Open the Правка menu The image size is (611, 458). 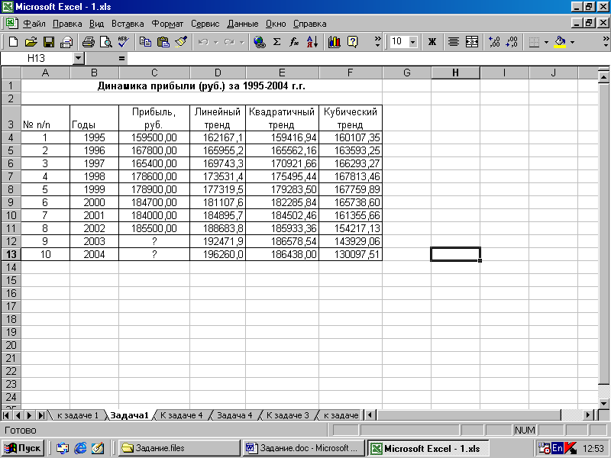[x=67, y=24]
